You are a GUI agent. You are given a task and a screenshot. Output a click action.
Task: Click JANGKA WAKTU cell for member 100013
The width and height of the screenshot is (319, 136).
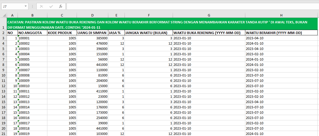coord(149,102)
